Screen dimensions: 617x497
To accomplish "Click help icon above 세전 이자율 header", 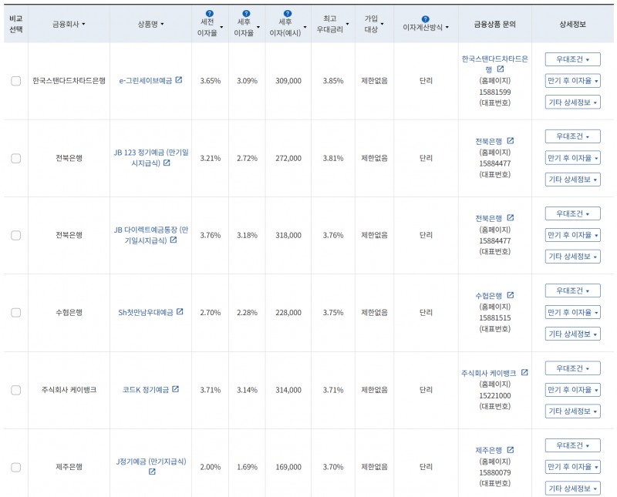I will pyautogui.click(x=209, y=14).
